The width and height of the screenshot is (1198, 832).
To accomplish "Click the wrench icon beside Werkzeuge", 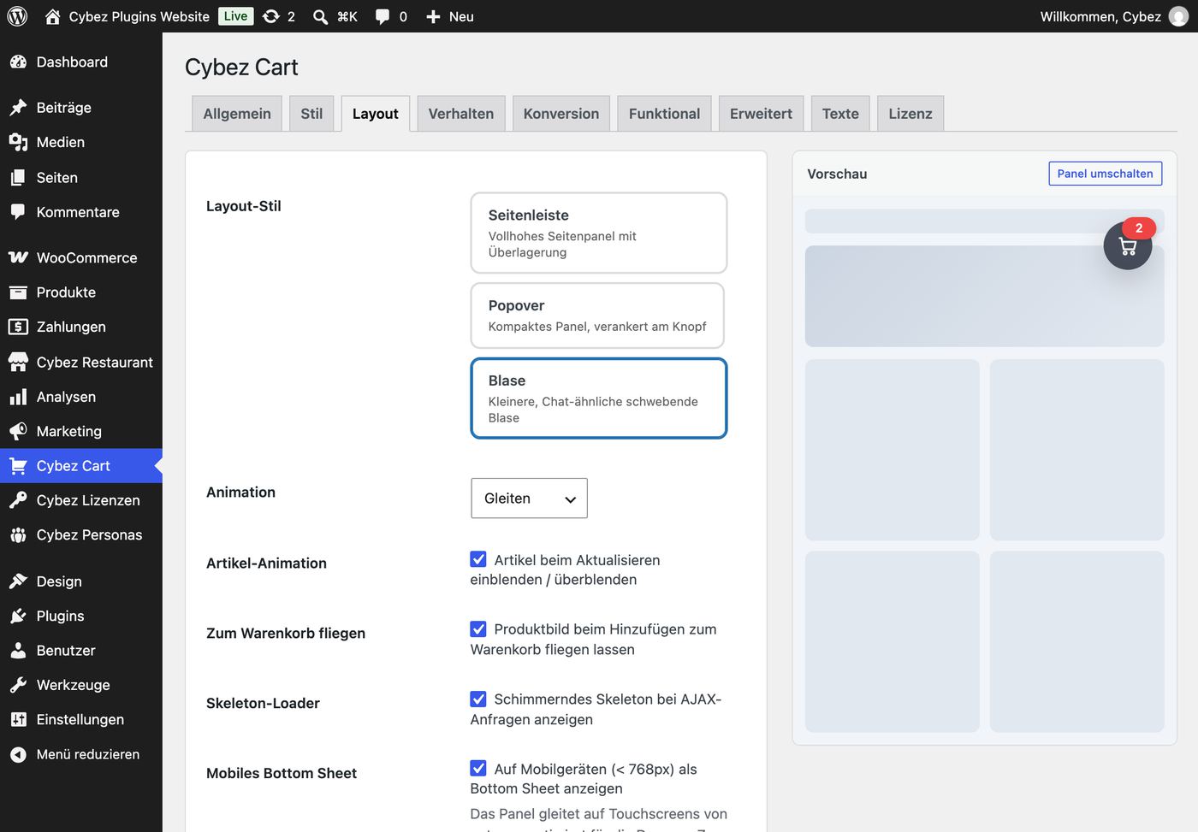I will 18,685.
